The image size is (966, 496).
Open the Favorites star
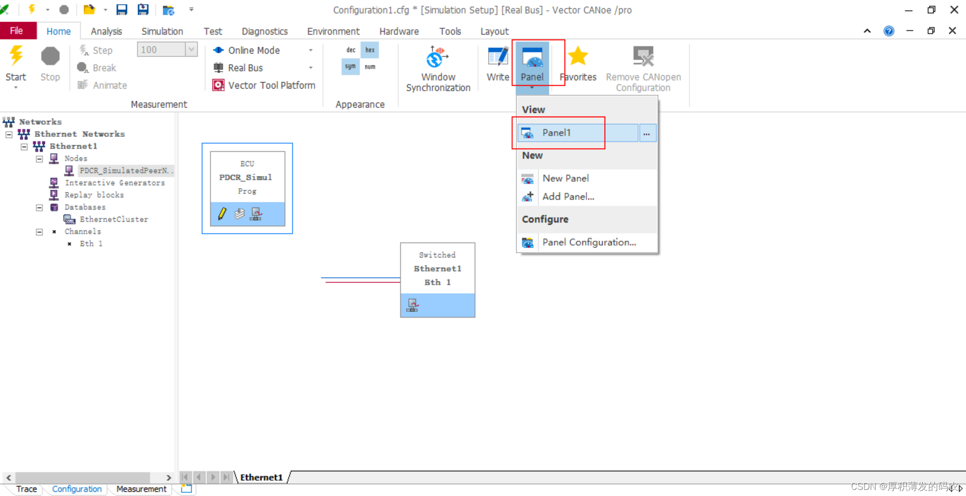click(578, 64)
